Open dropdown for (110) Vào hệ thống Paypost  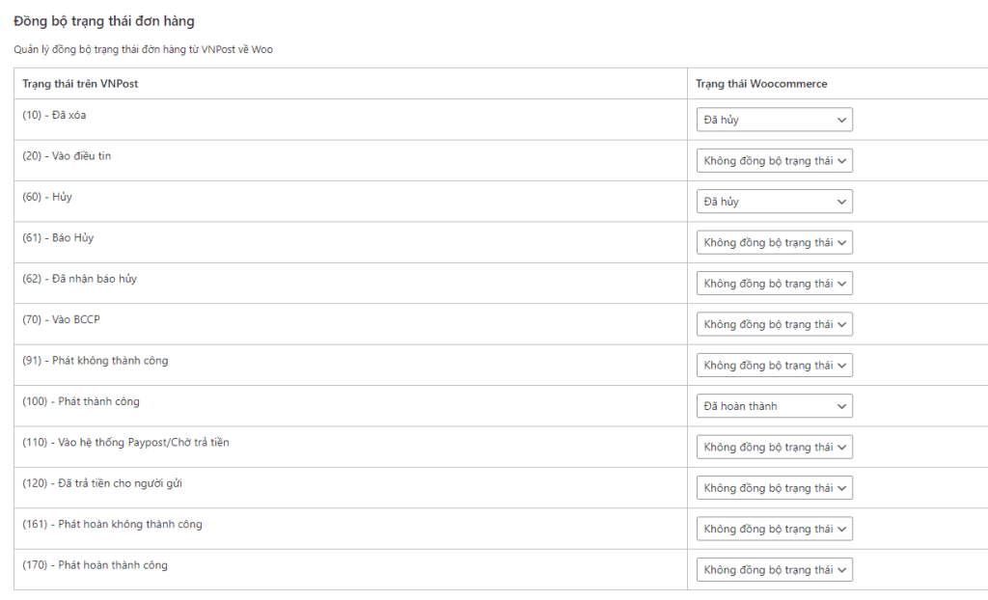pyautogui.click(x=774, y=447)
